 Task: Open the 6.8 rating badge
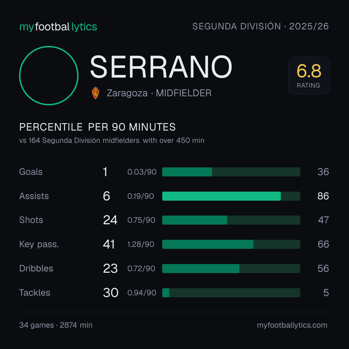309,76
